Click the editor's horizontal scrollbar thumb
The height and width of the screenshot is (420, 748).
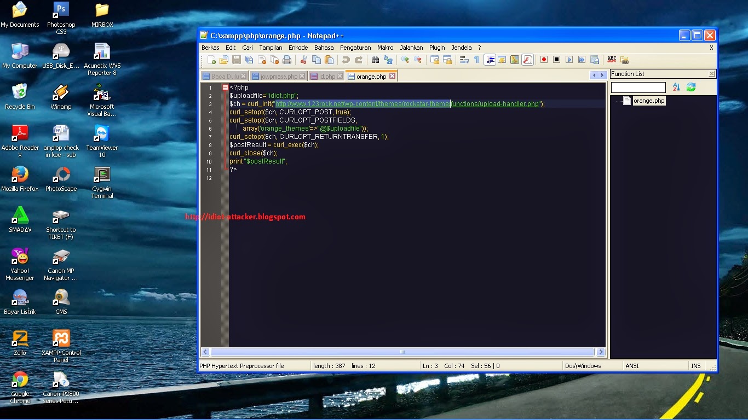(402, 352)
